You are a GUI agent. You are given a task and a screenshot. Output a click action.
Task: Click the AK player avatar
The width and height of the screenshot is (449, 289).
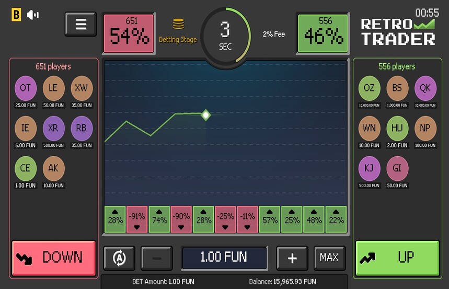click(x=53, y=168)
